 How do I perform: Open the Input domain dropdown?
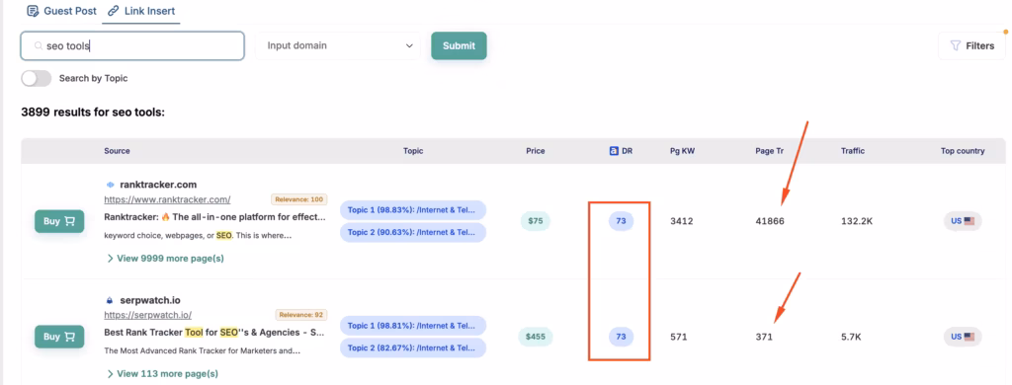point(338,45)
